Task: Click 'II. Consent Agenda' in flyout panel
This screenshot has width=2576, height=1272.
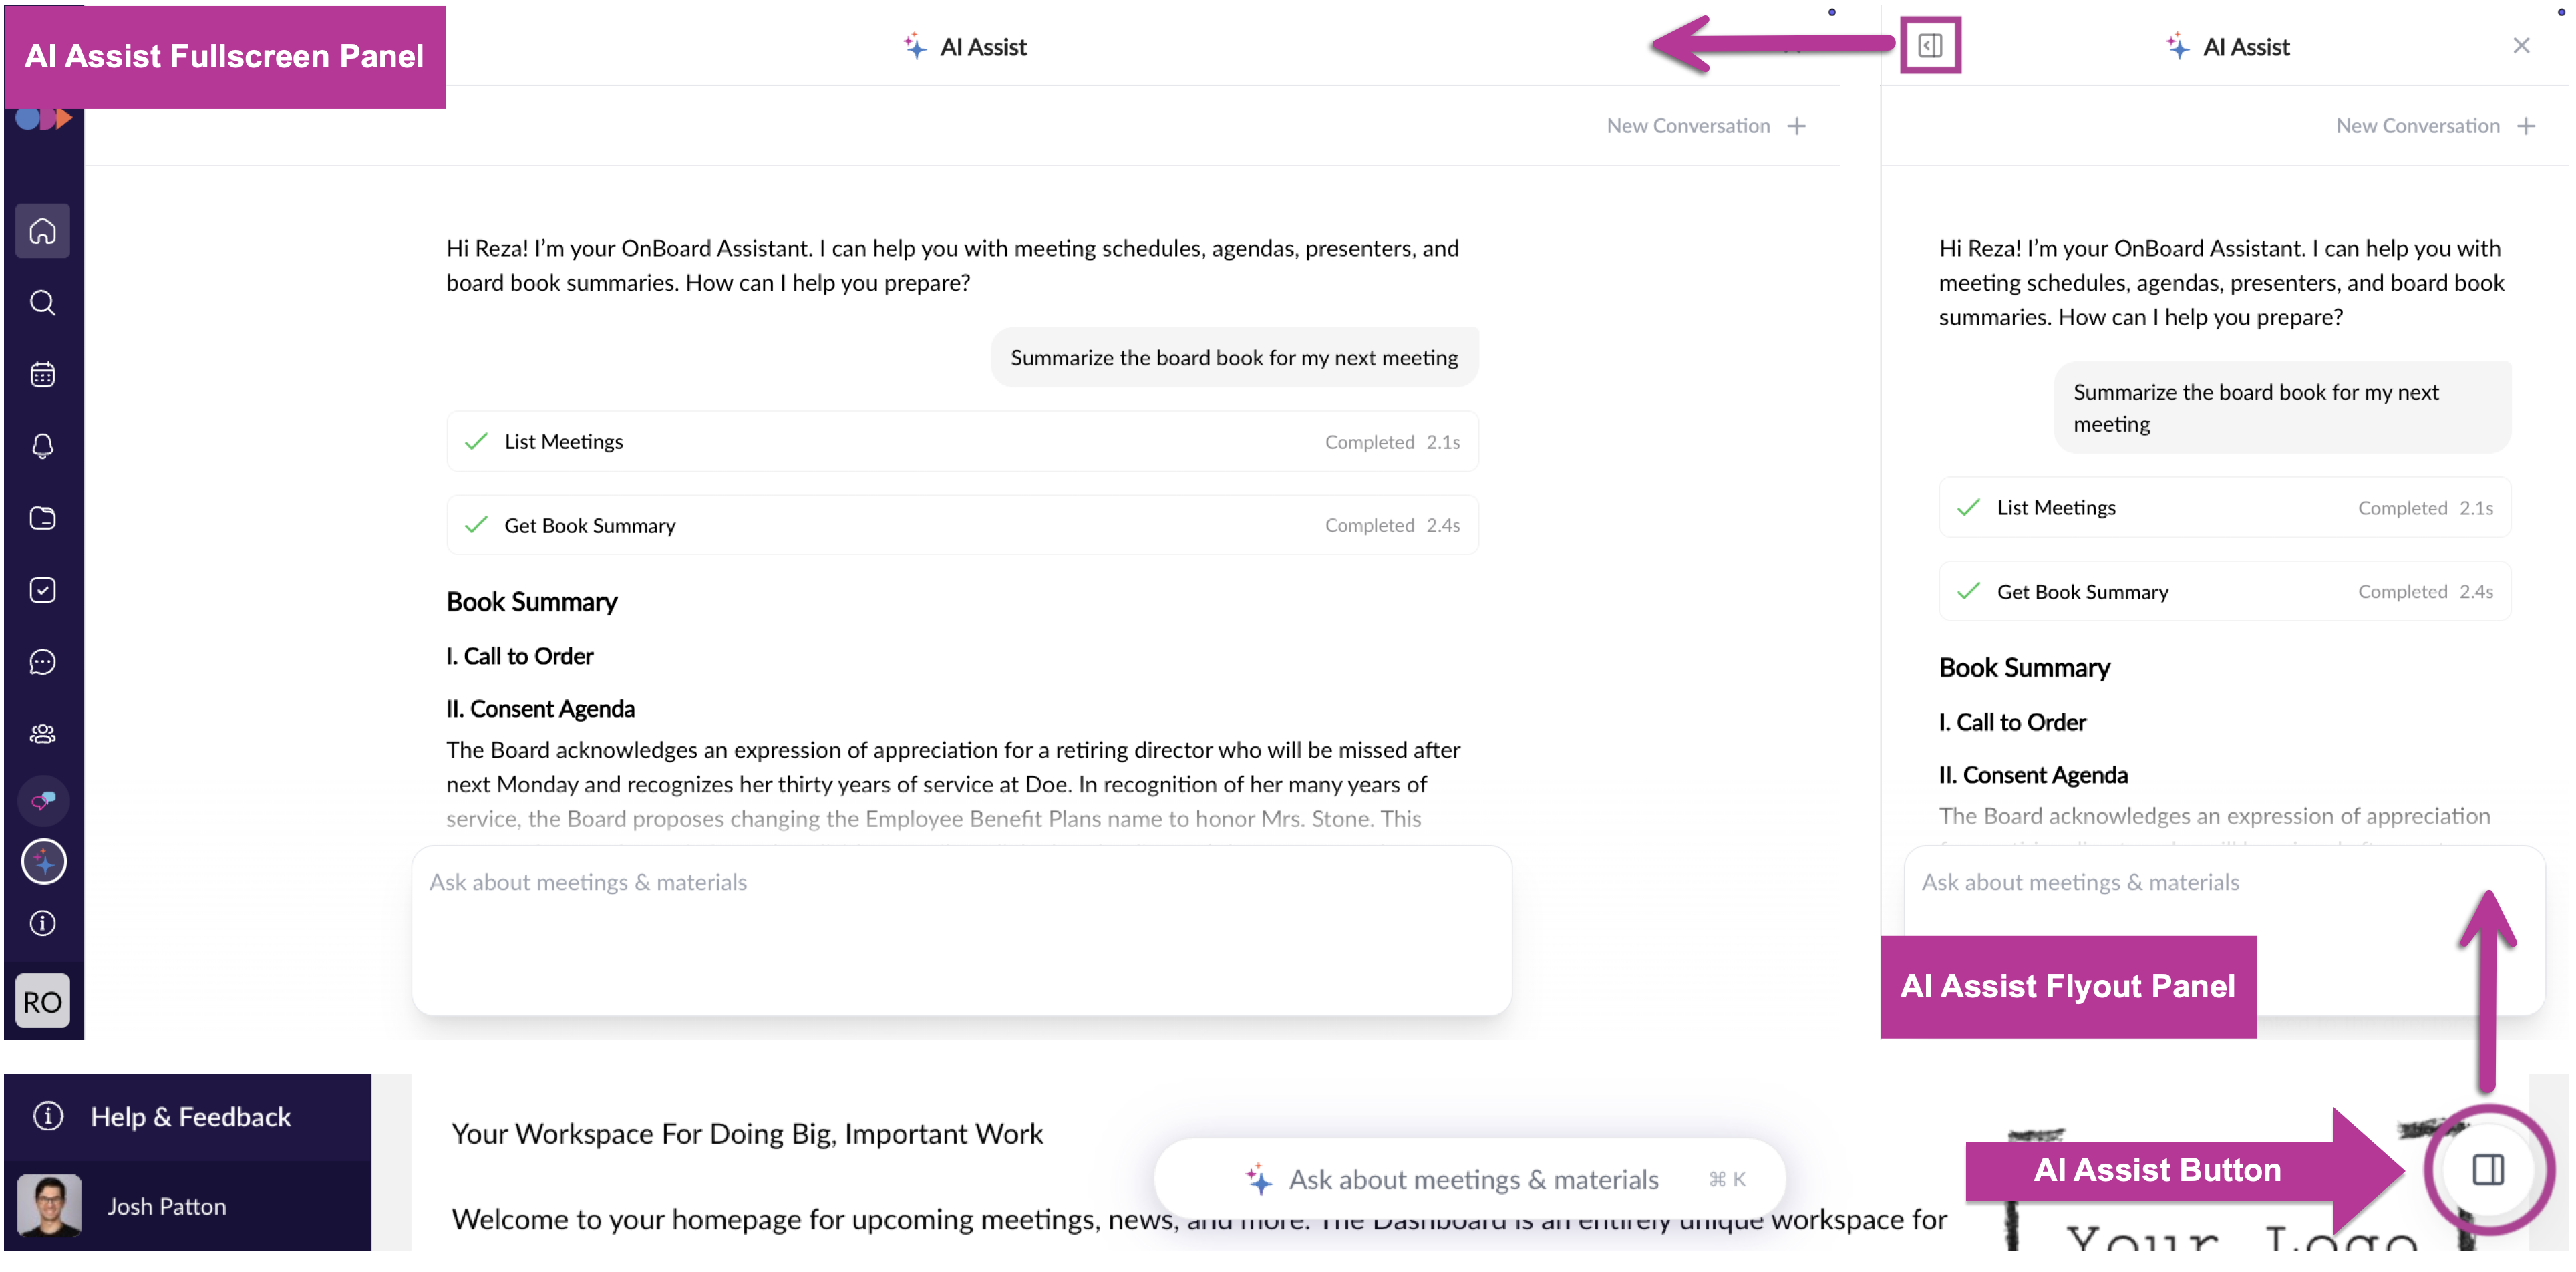Action: [x=2033, y=775]
